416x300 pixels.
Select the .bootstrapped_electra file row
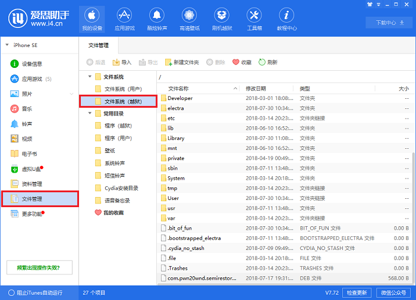point(285,238)
